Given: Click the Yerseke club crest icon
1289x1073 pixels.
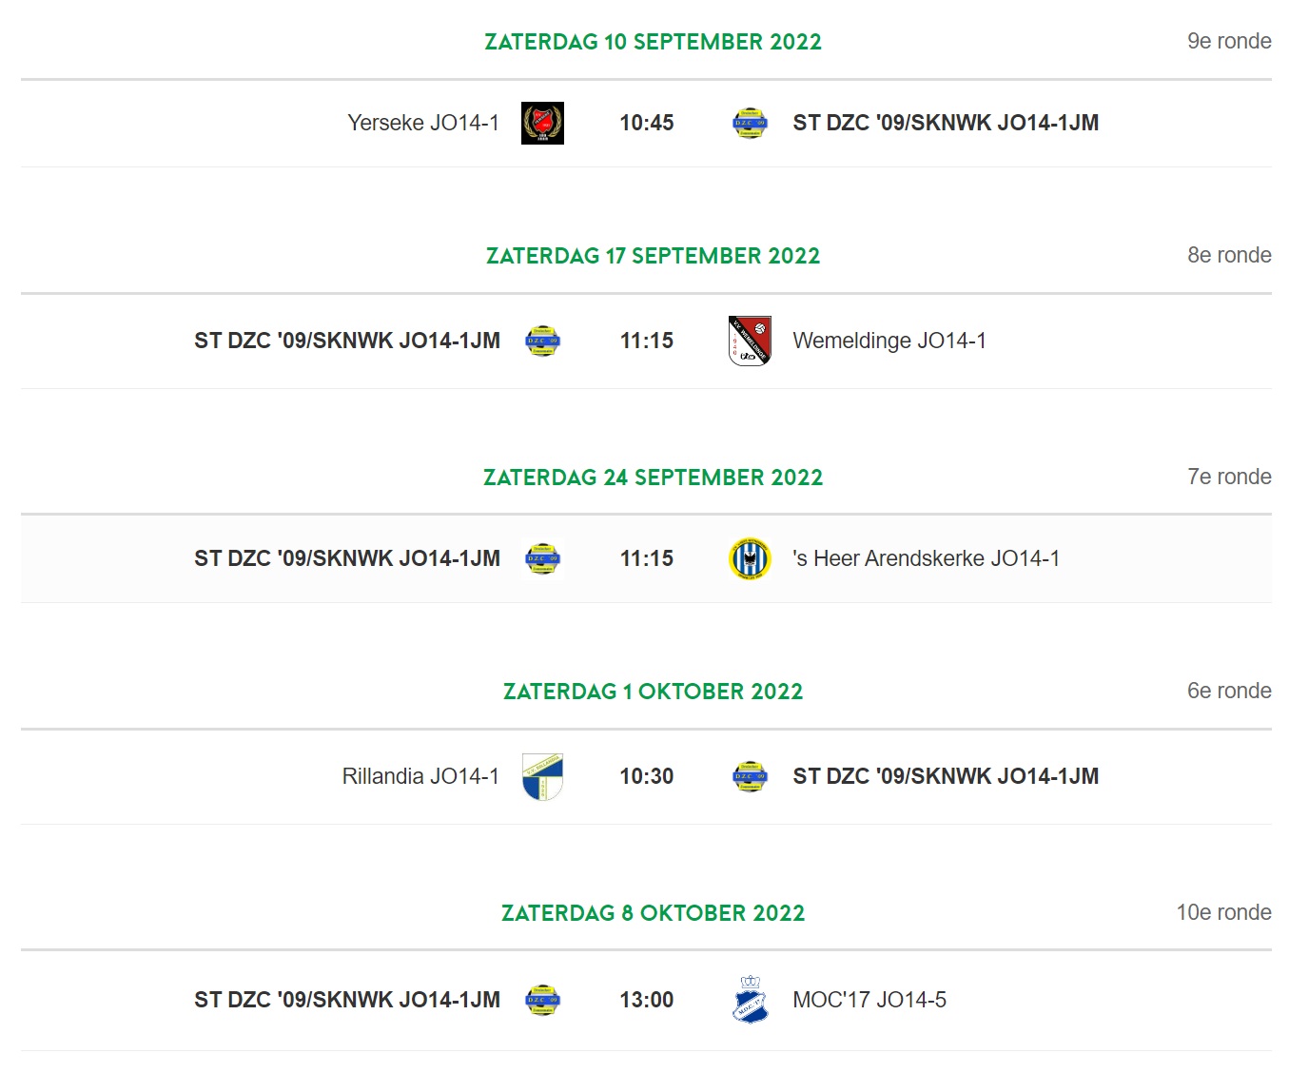Looking at the screenshot, I should [542, 123].
